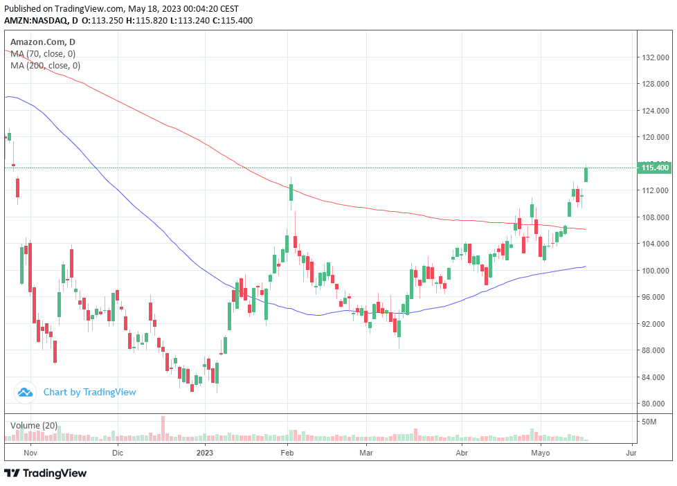Click the Published on TradingView.com header line
Image resolution: width=677 pixels, height=486 pixels.
(x=121, y=8)
